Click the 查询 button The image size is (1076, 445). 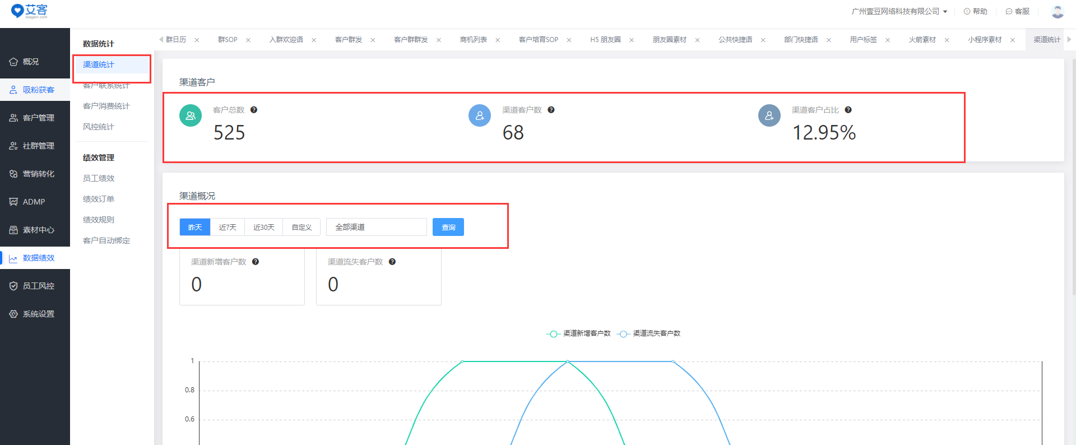click(x=448, y=227)
